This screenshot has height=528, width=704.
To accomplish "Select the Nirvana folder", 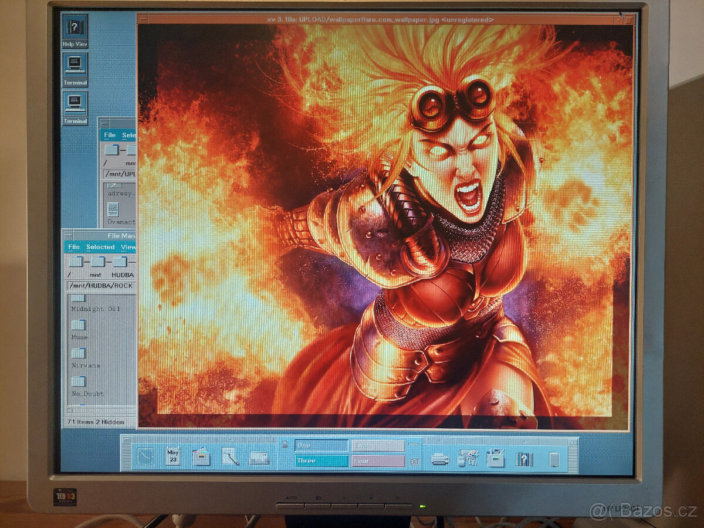I will tap(79, 354).
